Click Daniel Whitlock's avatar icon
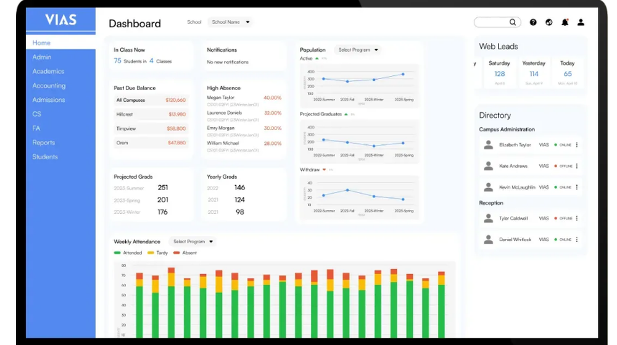 (x=488, y=239)
